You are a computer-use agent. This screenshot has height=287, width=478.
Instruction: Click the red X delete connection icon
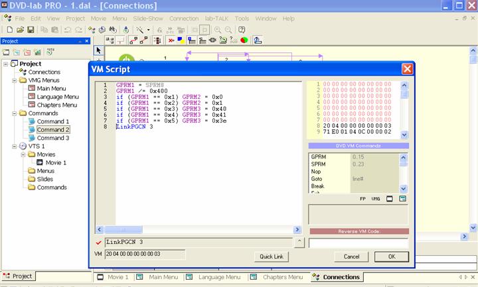(x=171, y=40)
